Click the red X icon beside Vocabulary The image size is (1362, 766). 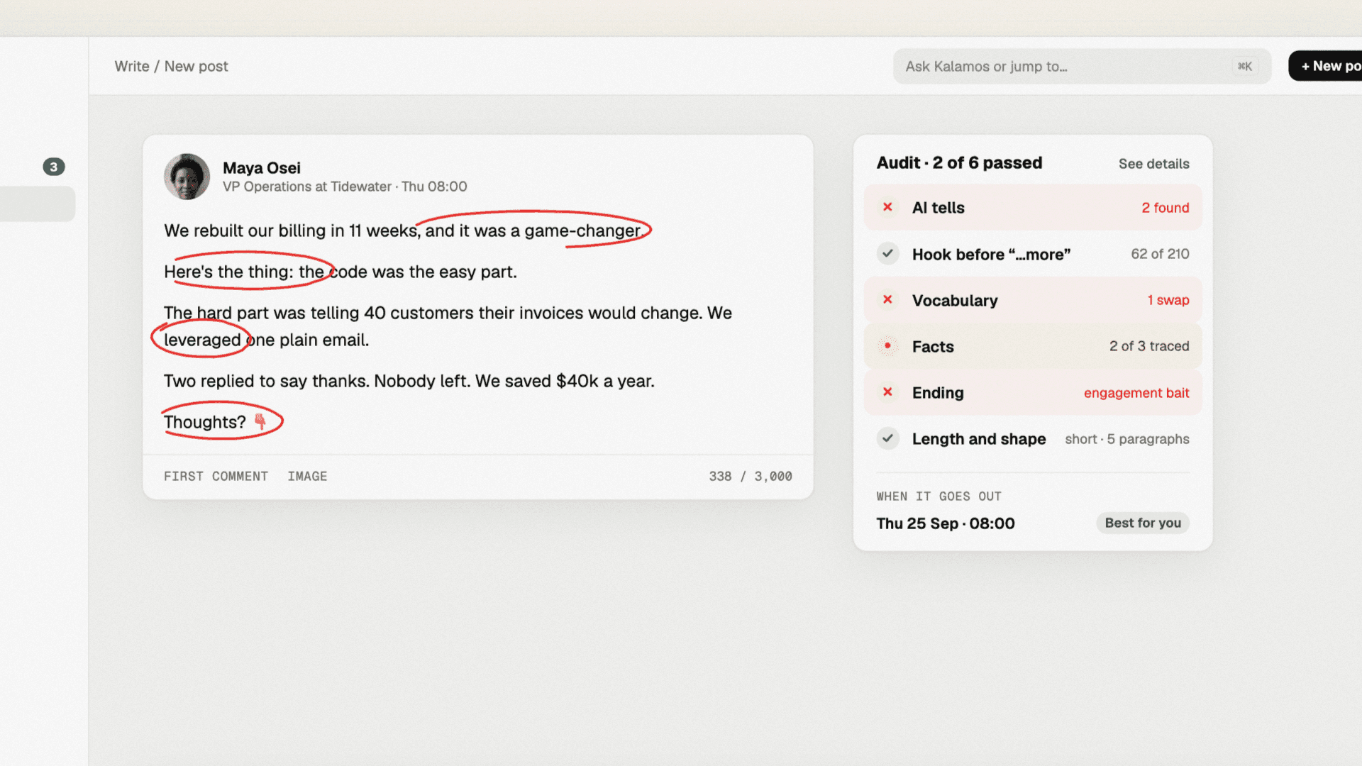(x=887, y=299)
